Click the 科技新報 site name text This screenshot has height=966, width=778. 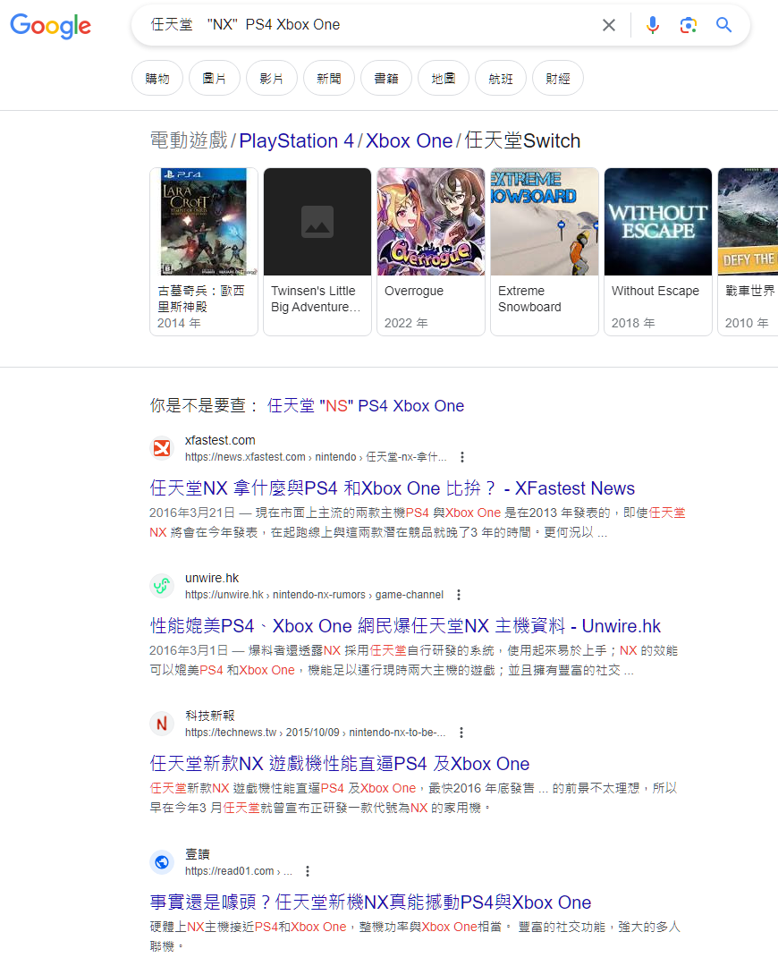[x=210, y=716]
